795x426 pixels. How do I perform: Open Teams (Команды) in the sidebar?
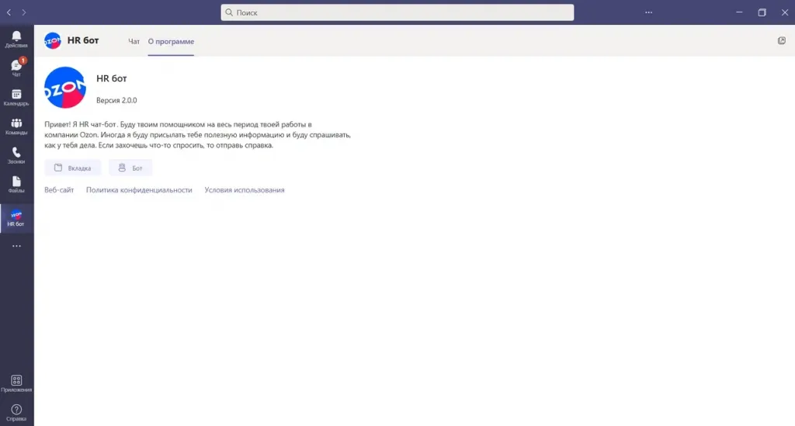pos(16,126)
